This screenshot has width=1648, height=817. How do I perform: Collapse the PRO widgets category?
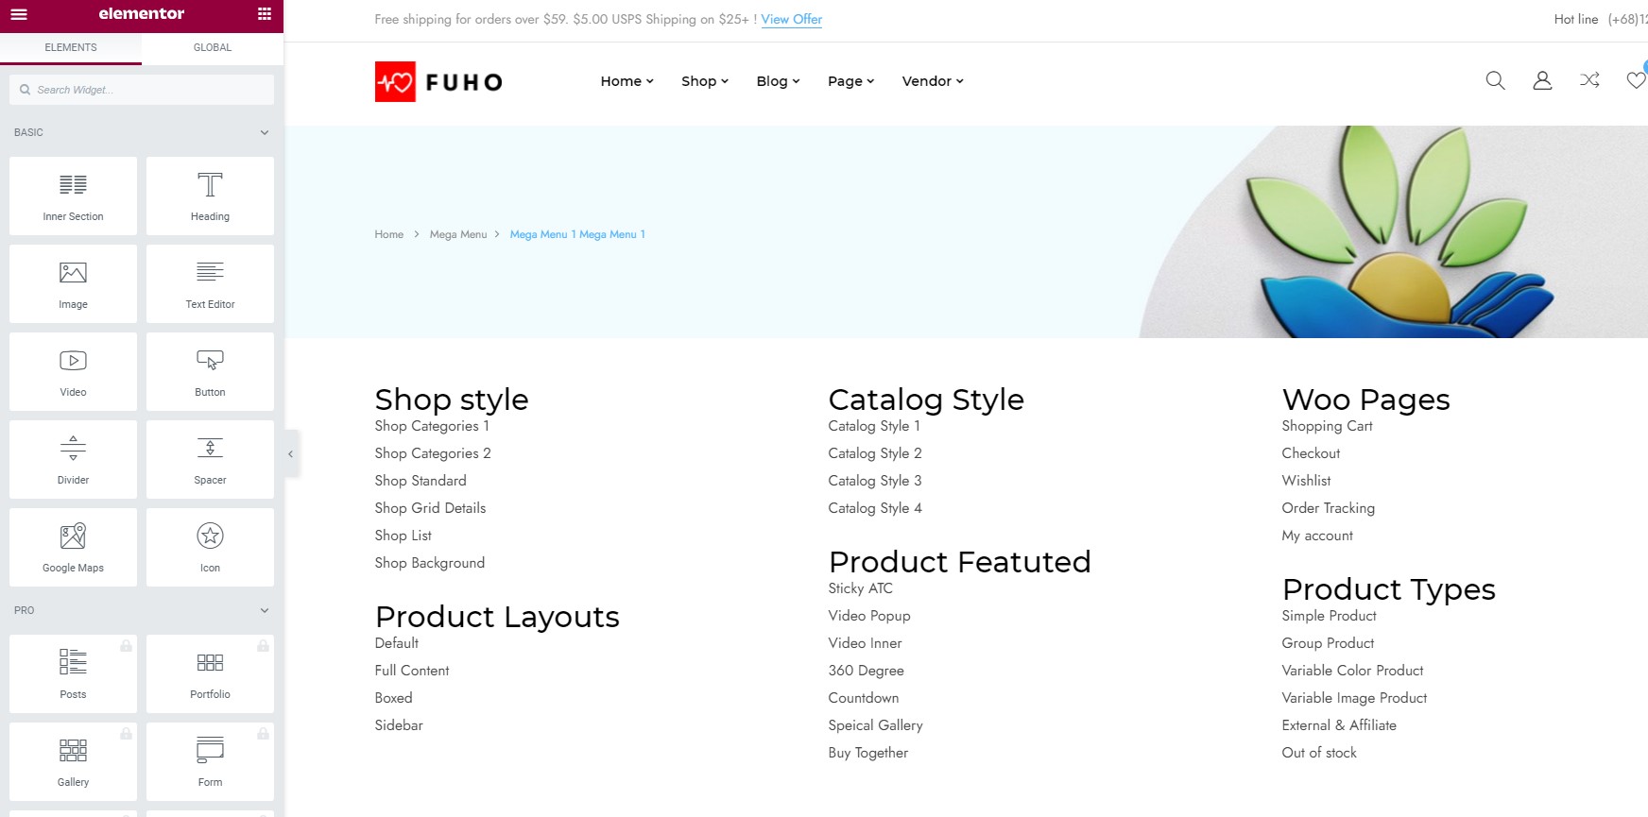tap(265, 610)
